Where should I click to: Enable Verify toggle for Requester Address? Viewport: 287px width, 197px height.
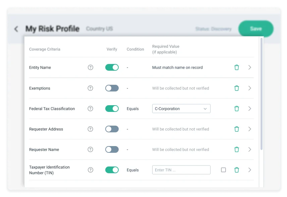112,129
